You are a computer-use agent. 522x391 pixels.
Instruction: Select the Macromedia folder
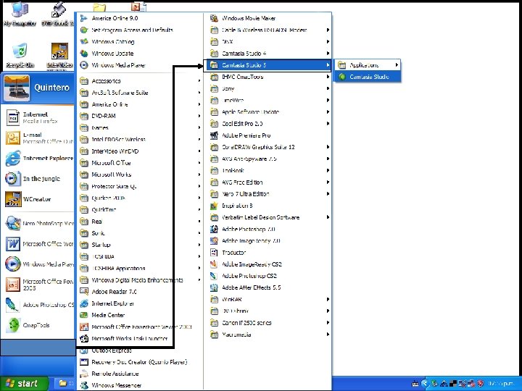click(x=270, y=335)
